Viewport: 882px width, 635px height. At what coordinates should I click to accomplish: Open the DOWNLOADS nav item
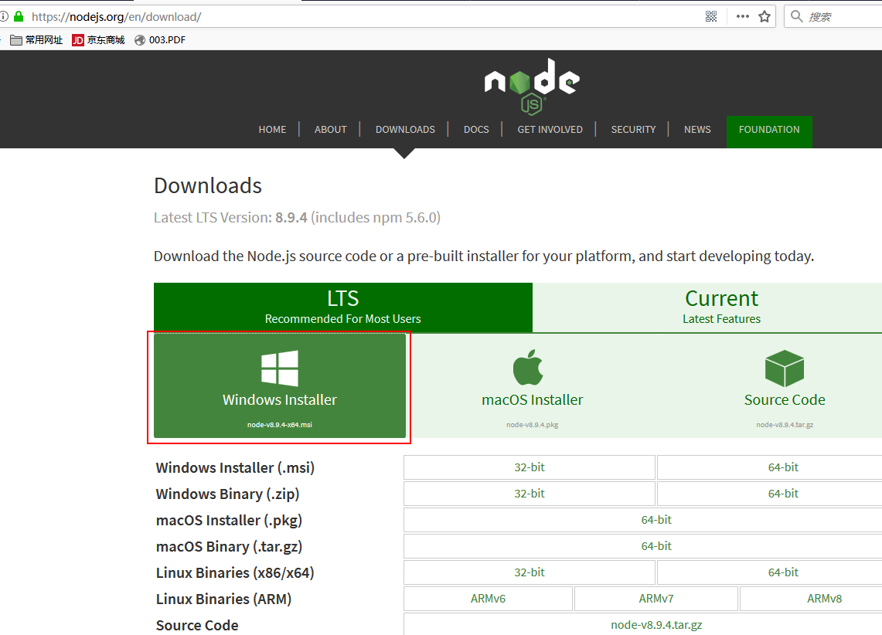[x=405, y=129]
